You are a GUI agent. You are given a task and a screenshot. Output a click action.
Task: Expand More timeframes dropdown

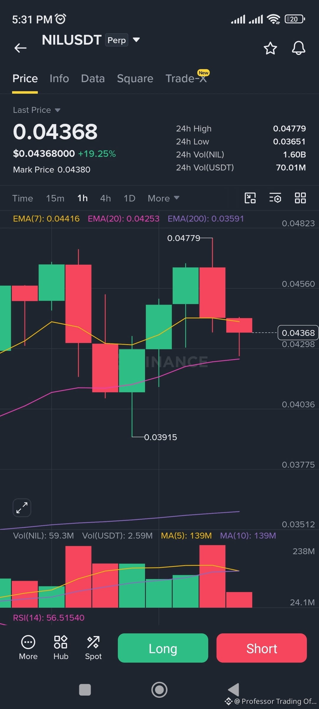coord(163,198)
